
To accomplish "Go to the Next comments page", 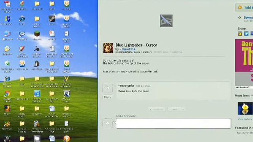I will tap(177, 110).
